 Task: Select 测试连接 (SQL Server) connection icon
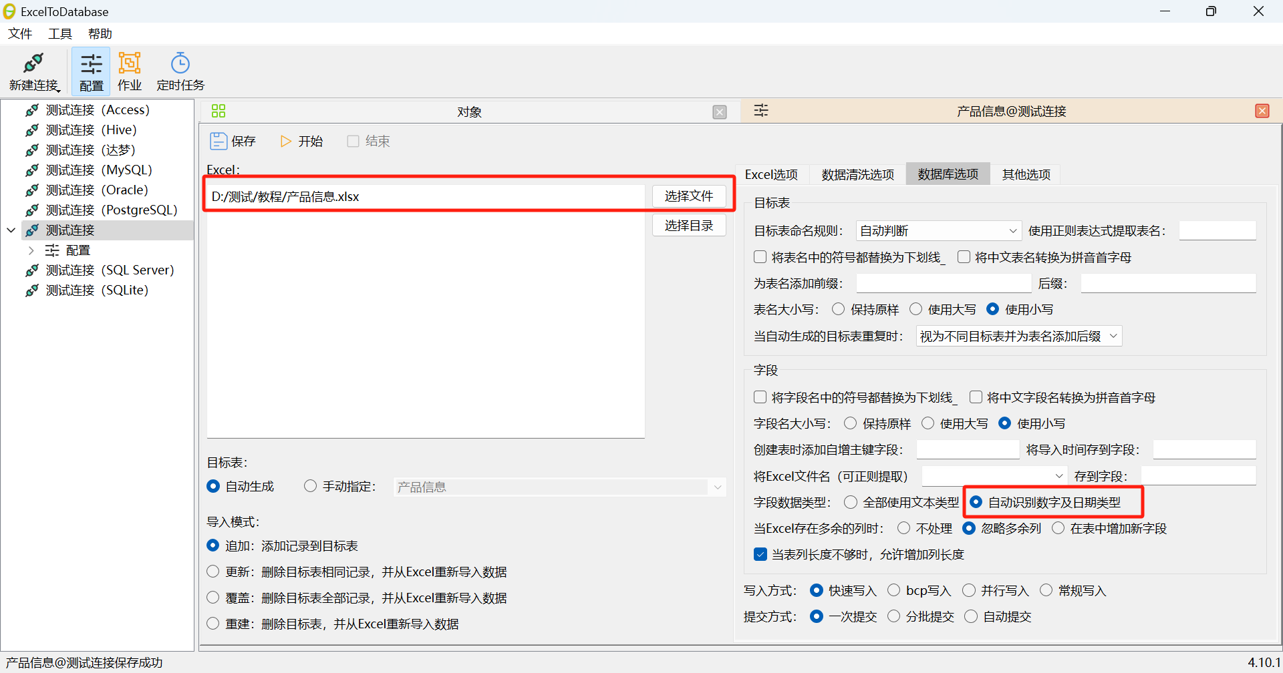pos(32,270)
